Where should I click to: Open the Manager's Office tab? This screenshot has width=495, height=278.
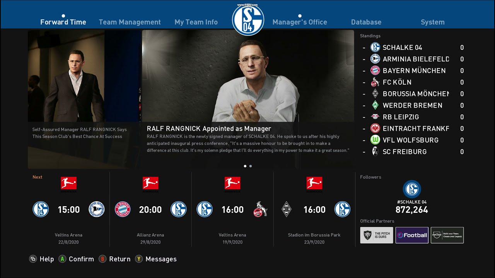point(300,22)
